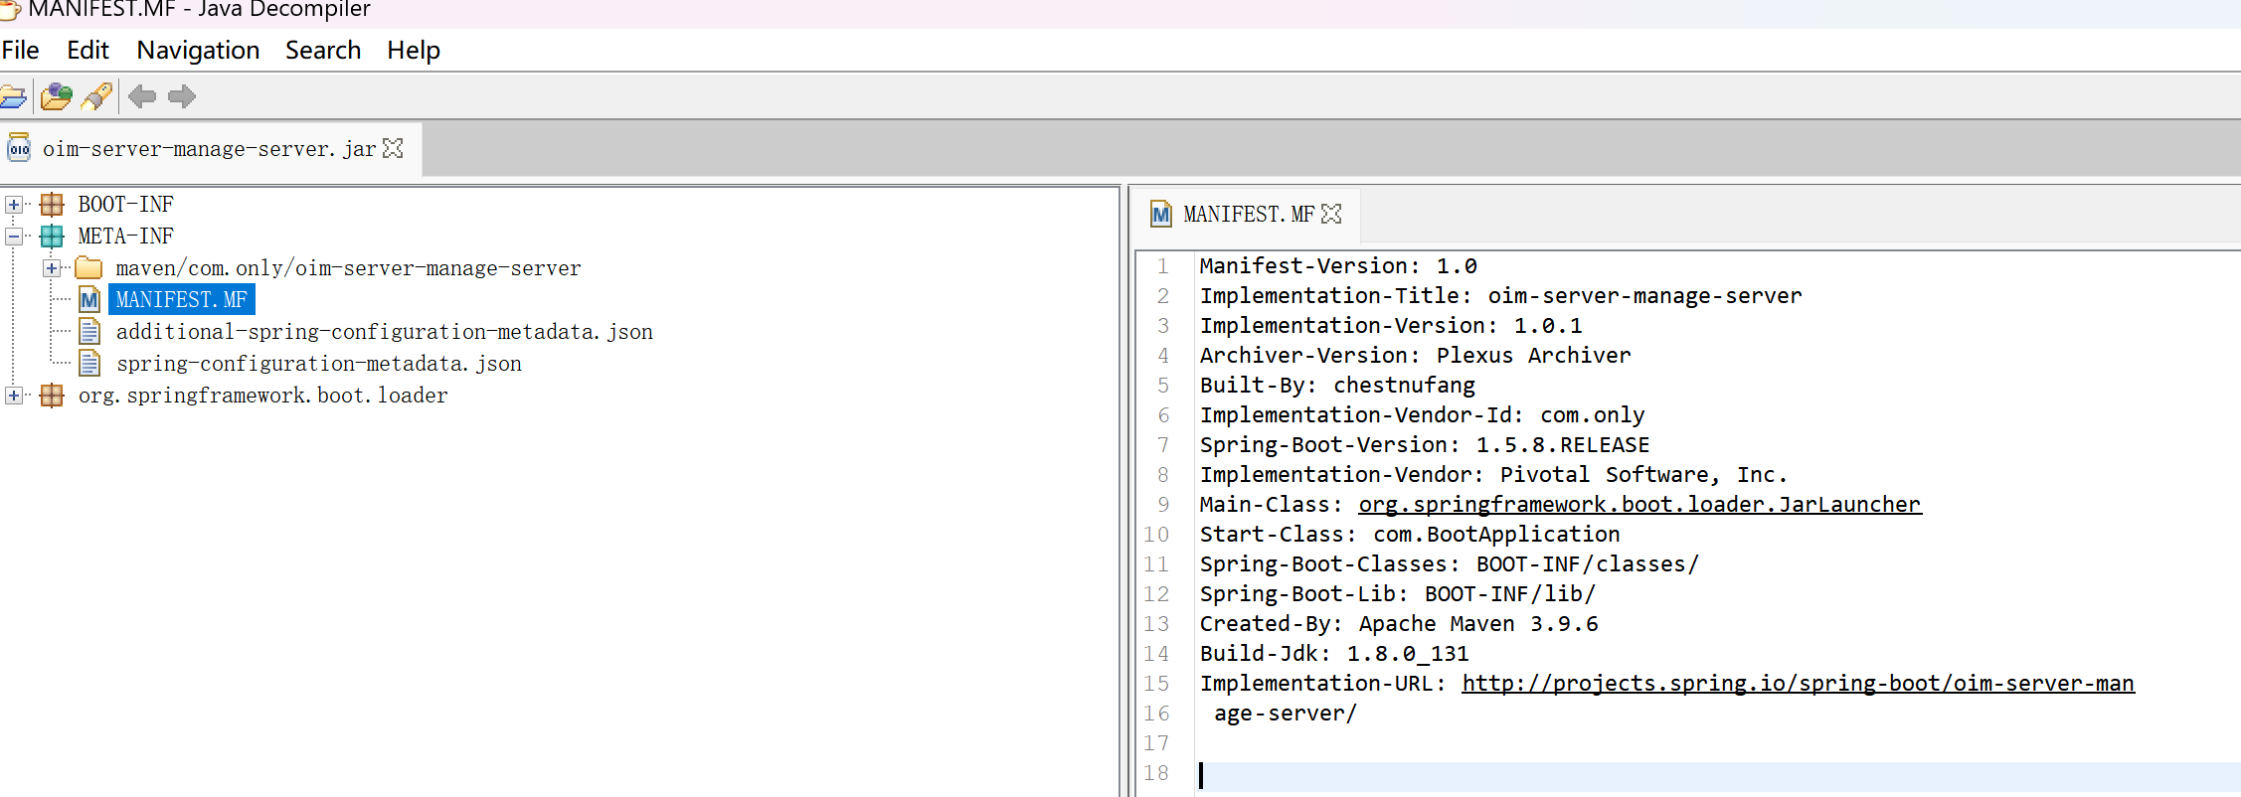Collapse the META-INF tree node
This screenshot has width=2241, height=797.
(14, 237)
